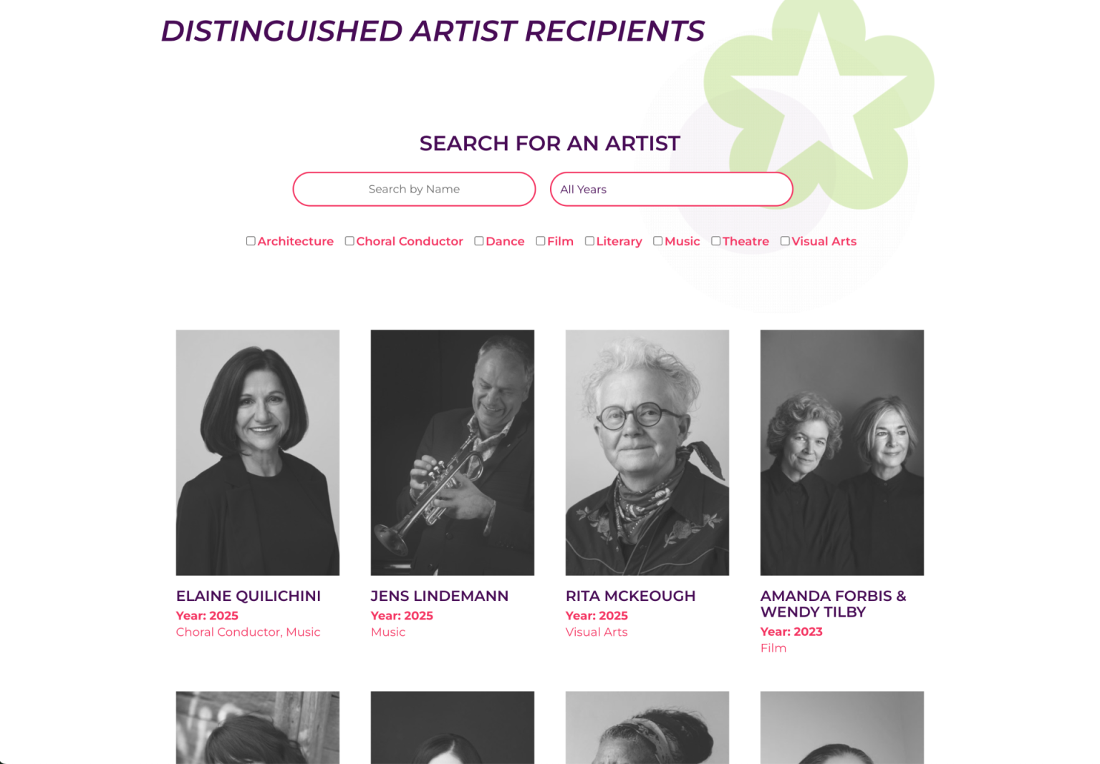Click Jens Lindemann's trumpet portrait
The width and height of the screenshot is (1100, 764).
pyautogui.click(x=453, y=452)
